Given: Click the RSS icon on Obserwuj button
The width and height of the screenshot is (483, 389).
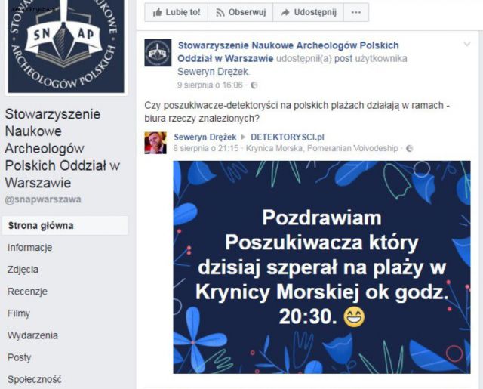Looking at the screenshot, I should [220, 12].
